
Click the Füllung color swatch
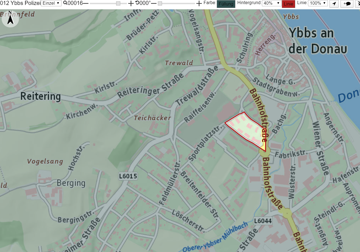[226, 4]
